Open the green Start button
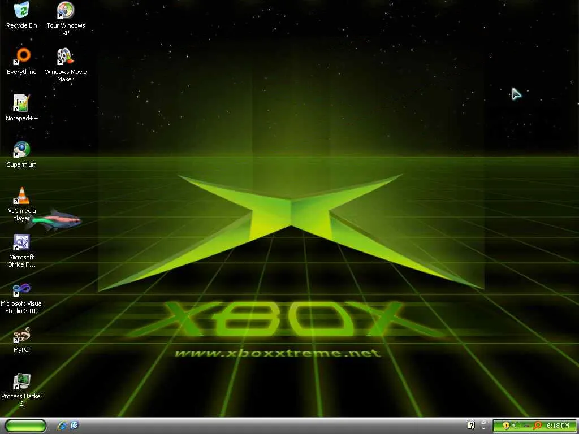The image size is (579, 434). [x=26, y=426]
